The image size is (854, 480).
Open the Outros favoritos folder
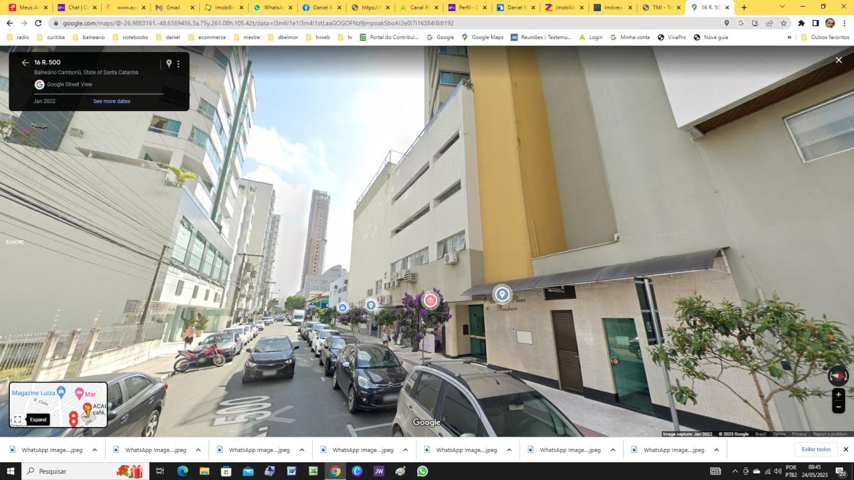[825, 37]
